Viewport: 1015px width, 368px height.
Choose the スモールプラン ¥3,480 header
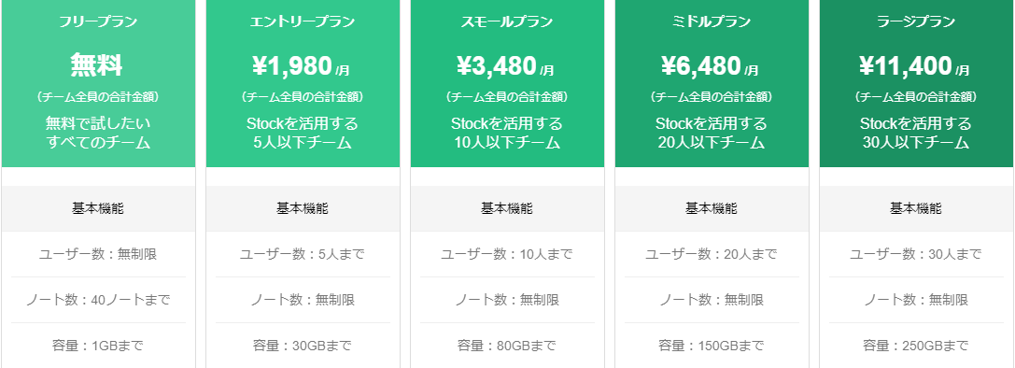[x=508, y=83]
